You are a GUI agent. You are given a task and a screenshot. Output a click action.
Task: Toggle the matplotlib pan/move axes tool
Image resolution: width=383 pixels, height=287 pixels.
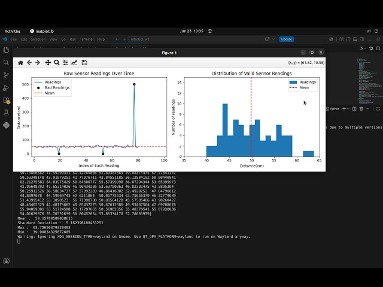coord(48,63)
